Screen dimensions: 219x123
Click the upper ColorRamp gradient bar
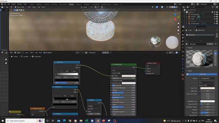click(67, 74)
